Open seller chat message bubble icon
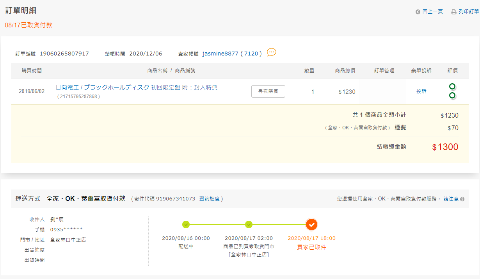The height and width of the screenshot is (279, 480). tap(272, 52)
